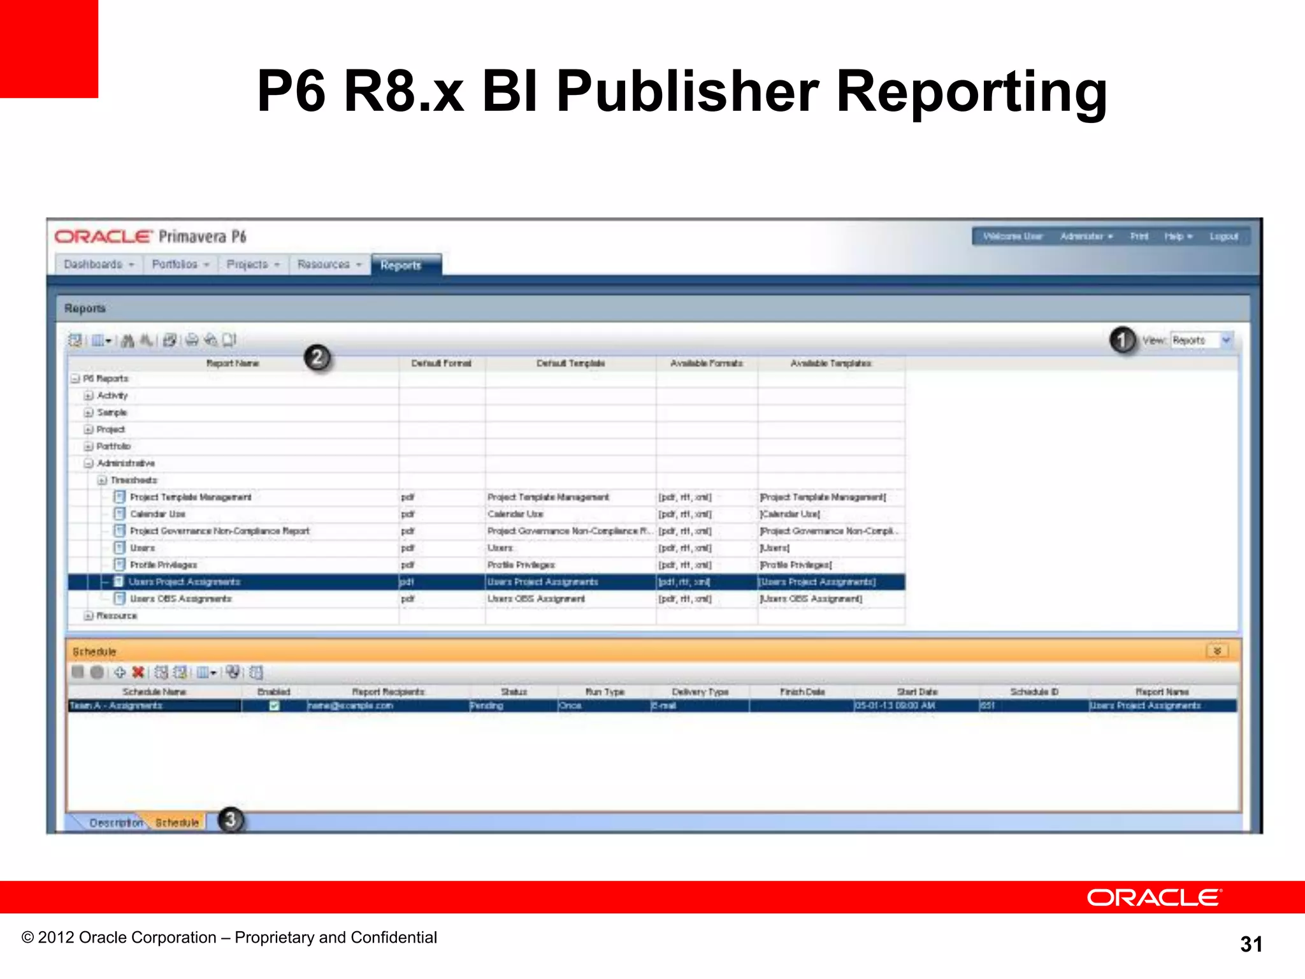Expand the Project folder in report tree
The height and width of the screenshot is (979, 1305).
(x=89, y=430)
